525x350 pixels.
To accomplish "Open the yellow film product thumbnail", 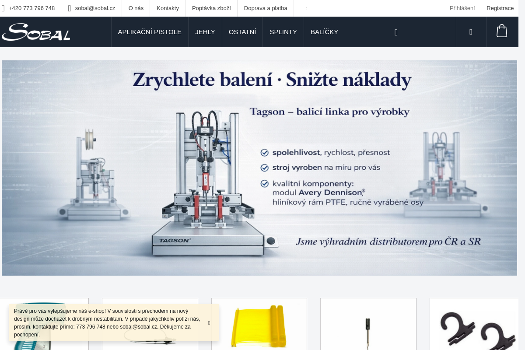I will click(259, 324).
